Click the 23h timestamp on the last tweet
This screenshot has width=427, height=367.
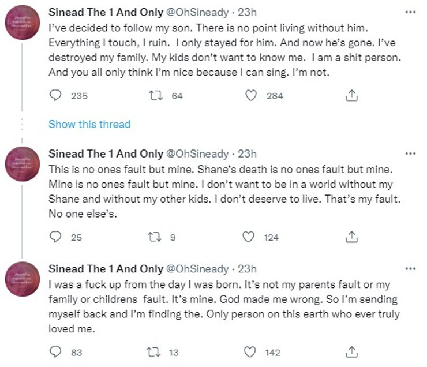coord(247,269)
